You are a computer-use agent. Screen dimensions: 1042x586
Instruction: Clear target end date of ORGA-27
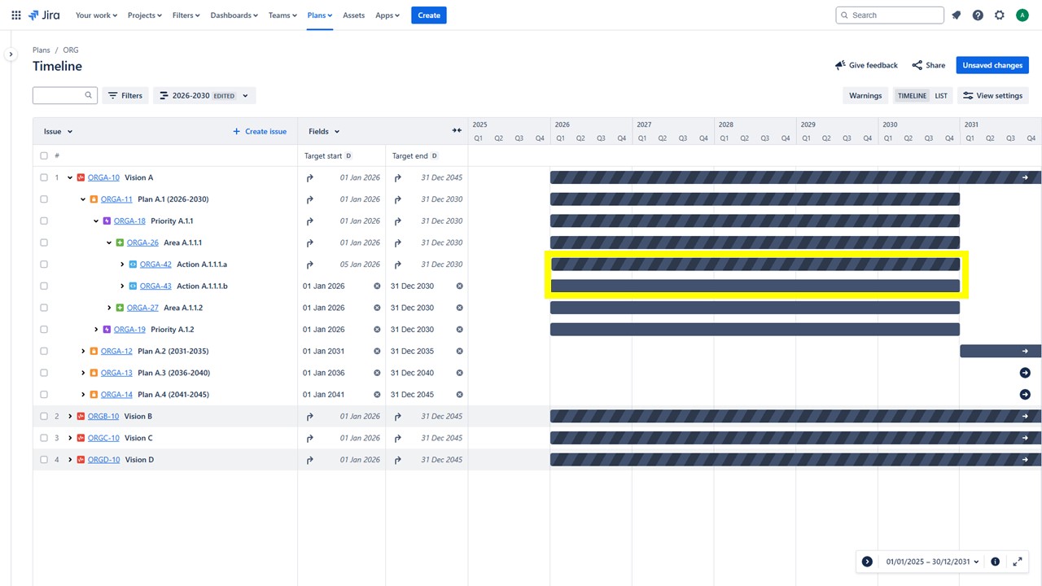click(459, 308)
